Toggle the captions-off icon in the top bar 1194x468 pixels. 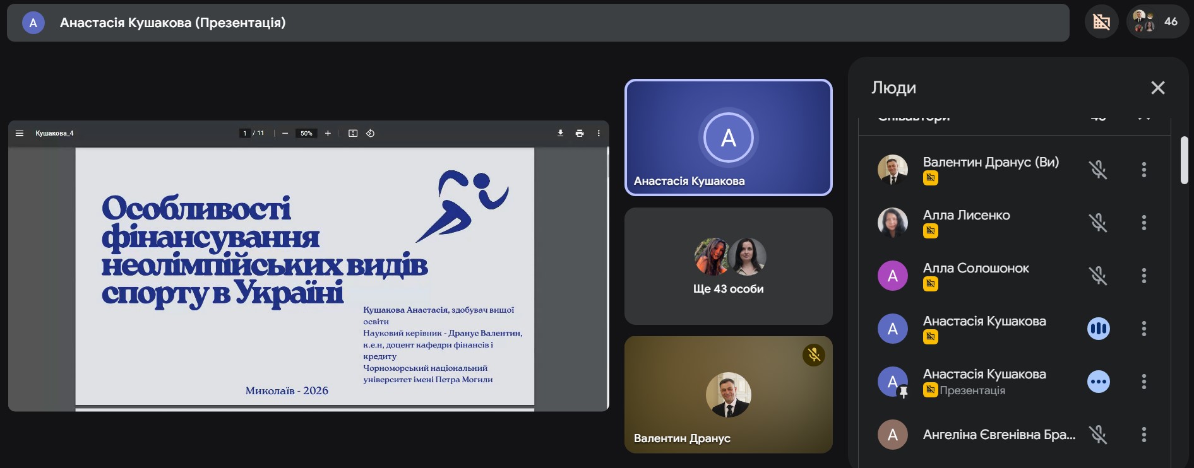pos(1101,22)
